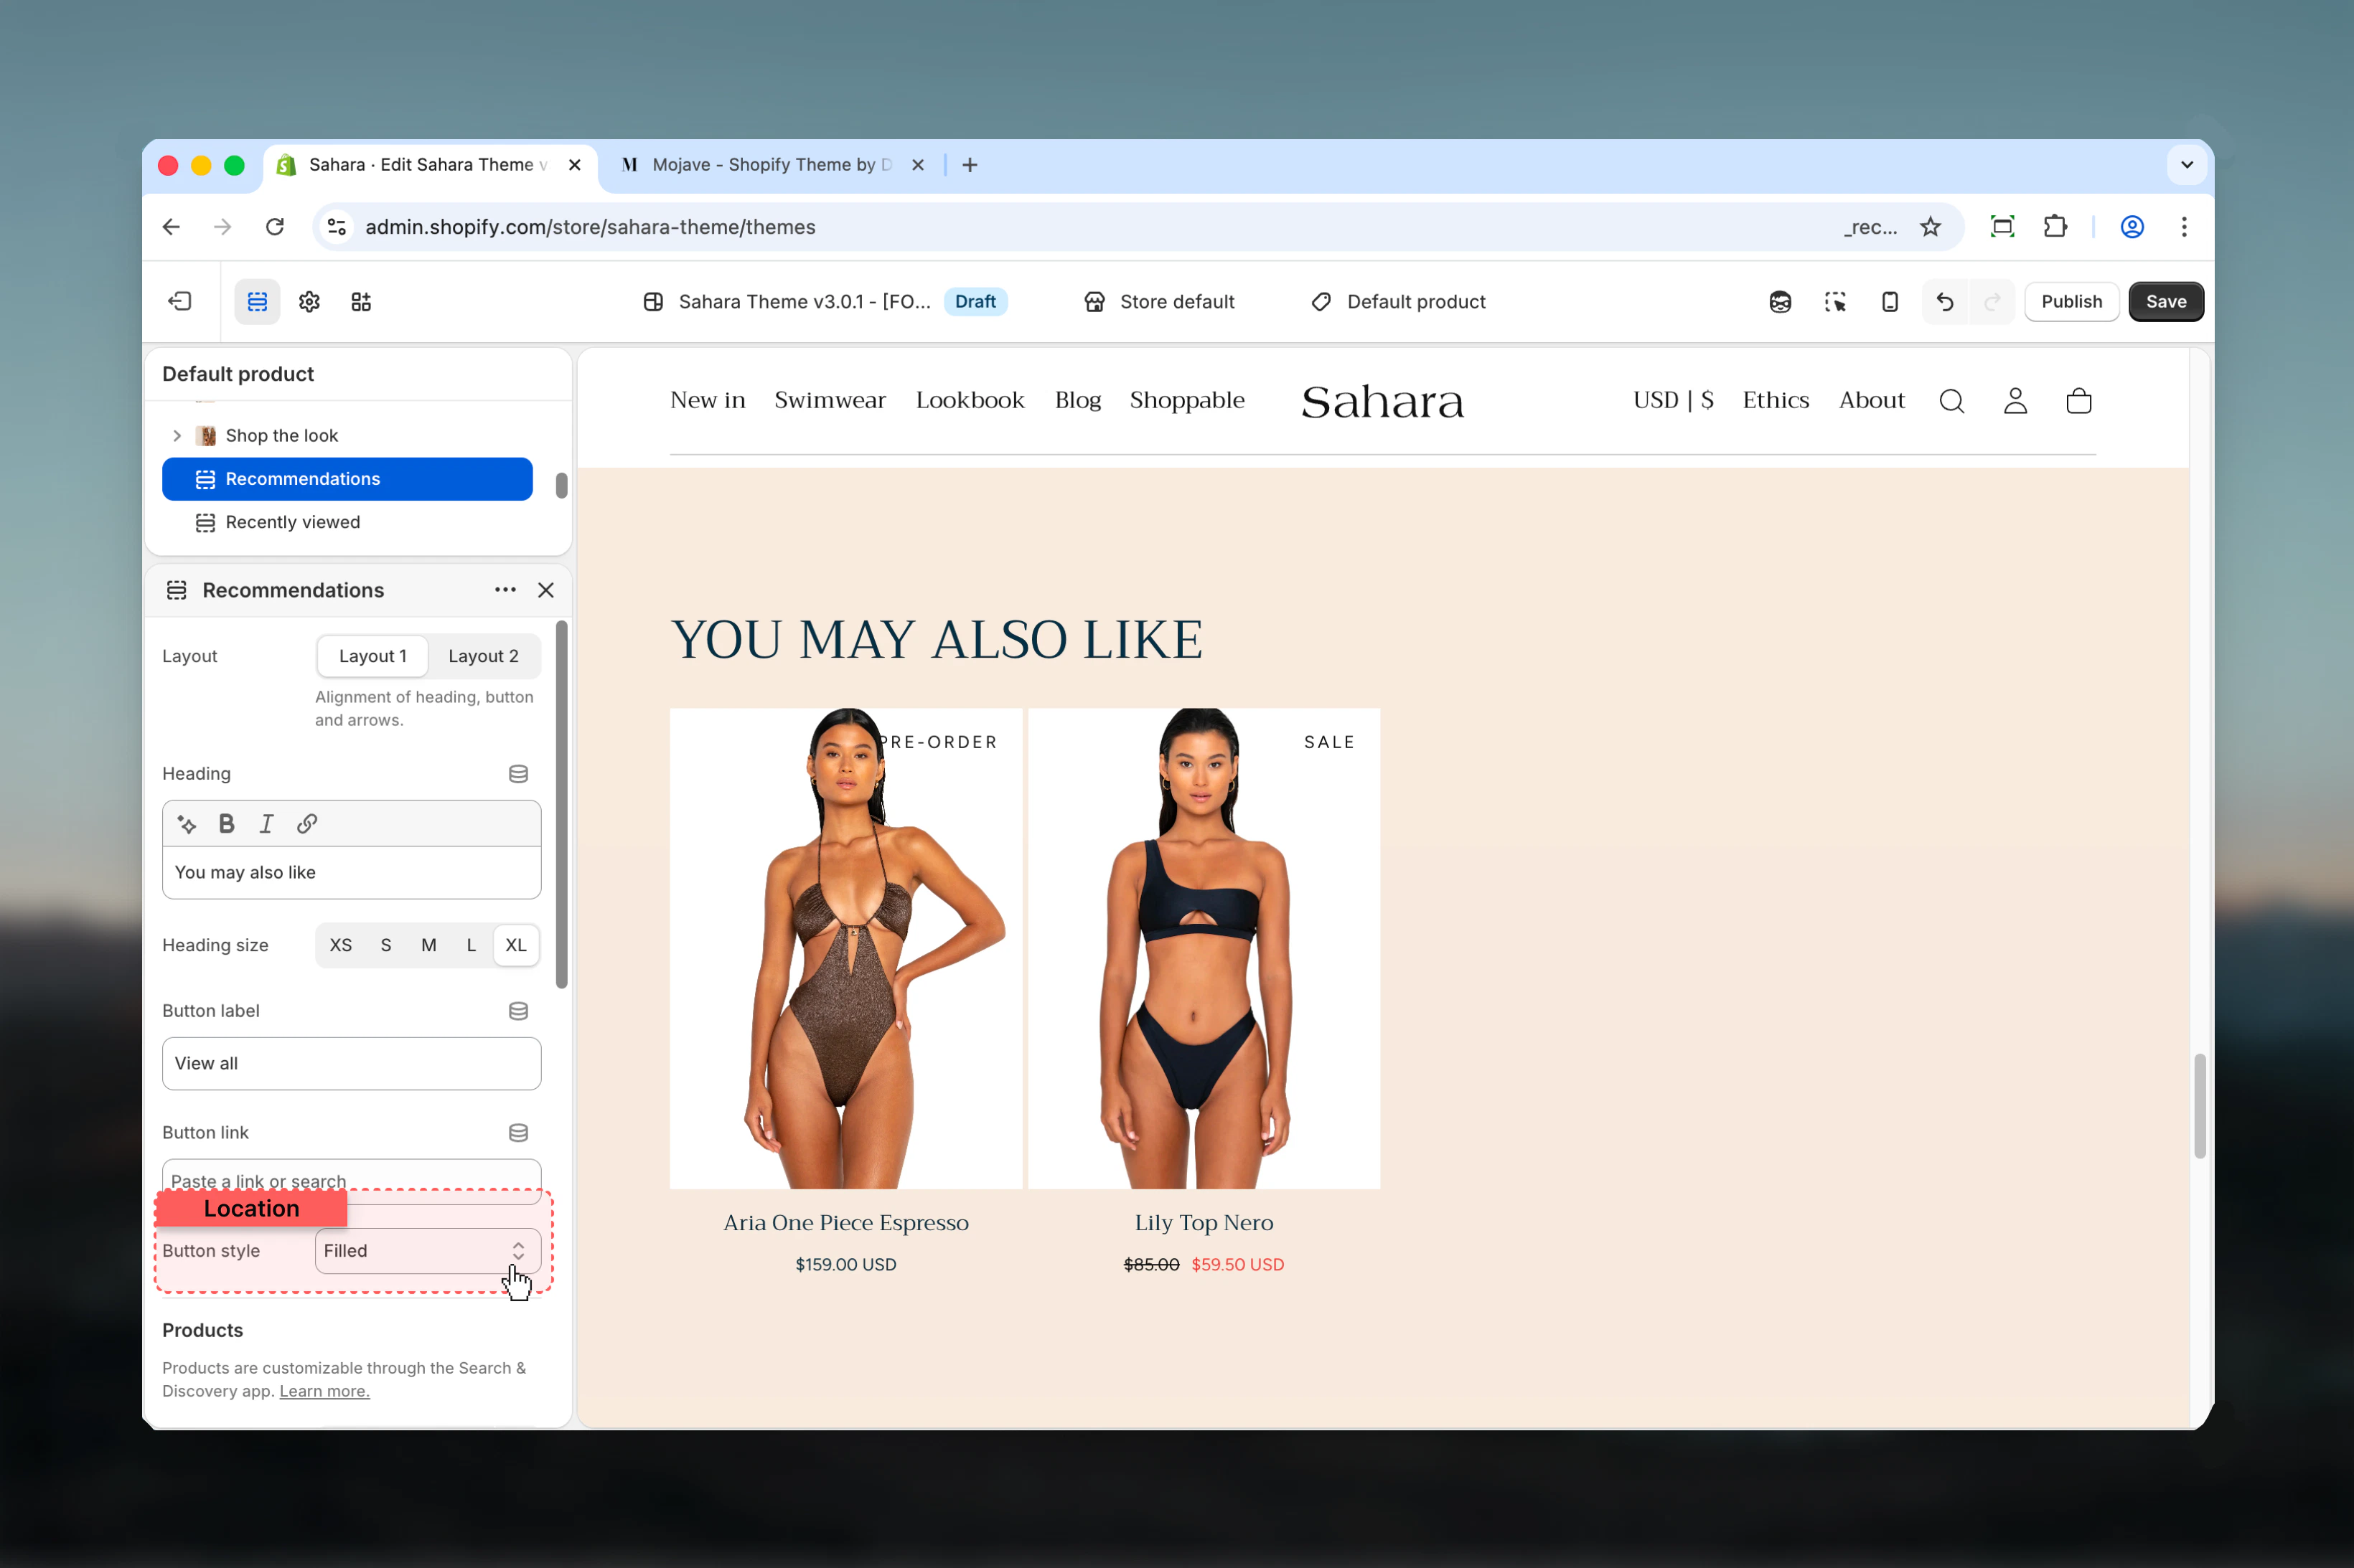2354x1568 pixels.
Task: Select Layout 2 option
Action: coord(483,656)
